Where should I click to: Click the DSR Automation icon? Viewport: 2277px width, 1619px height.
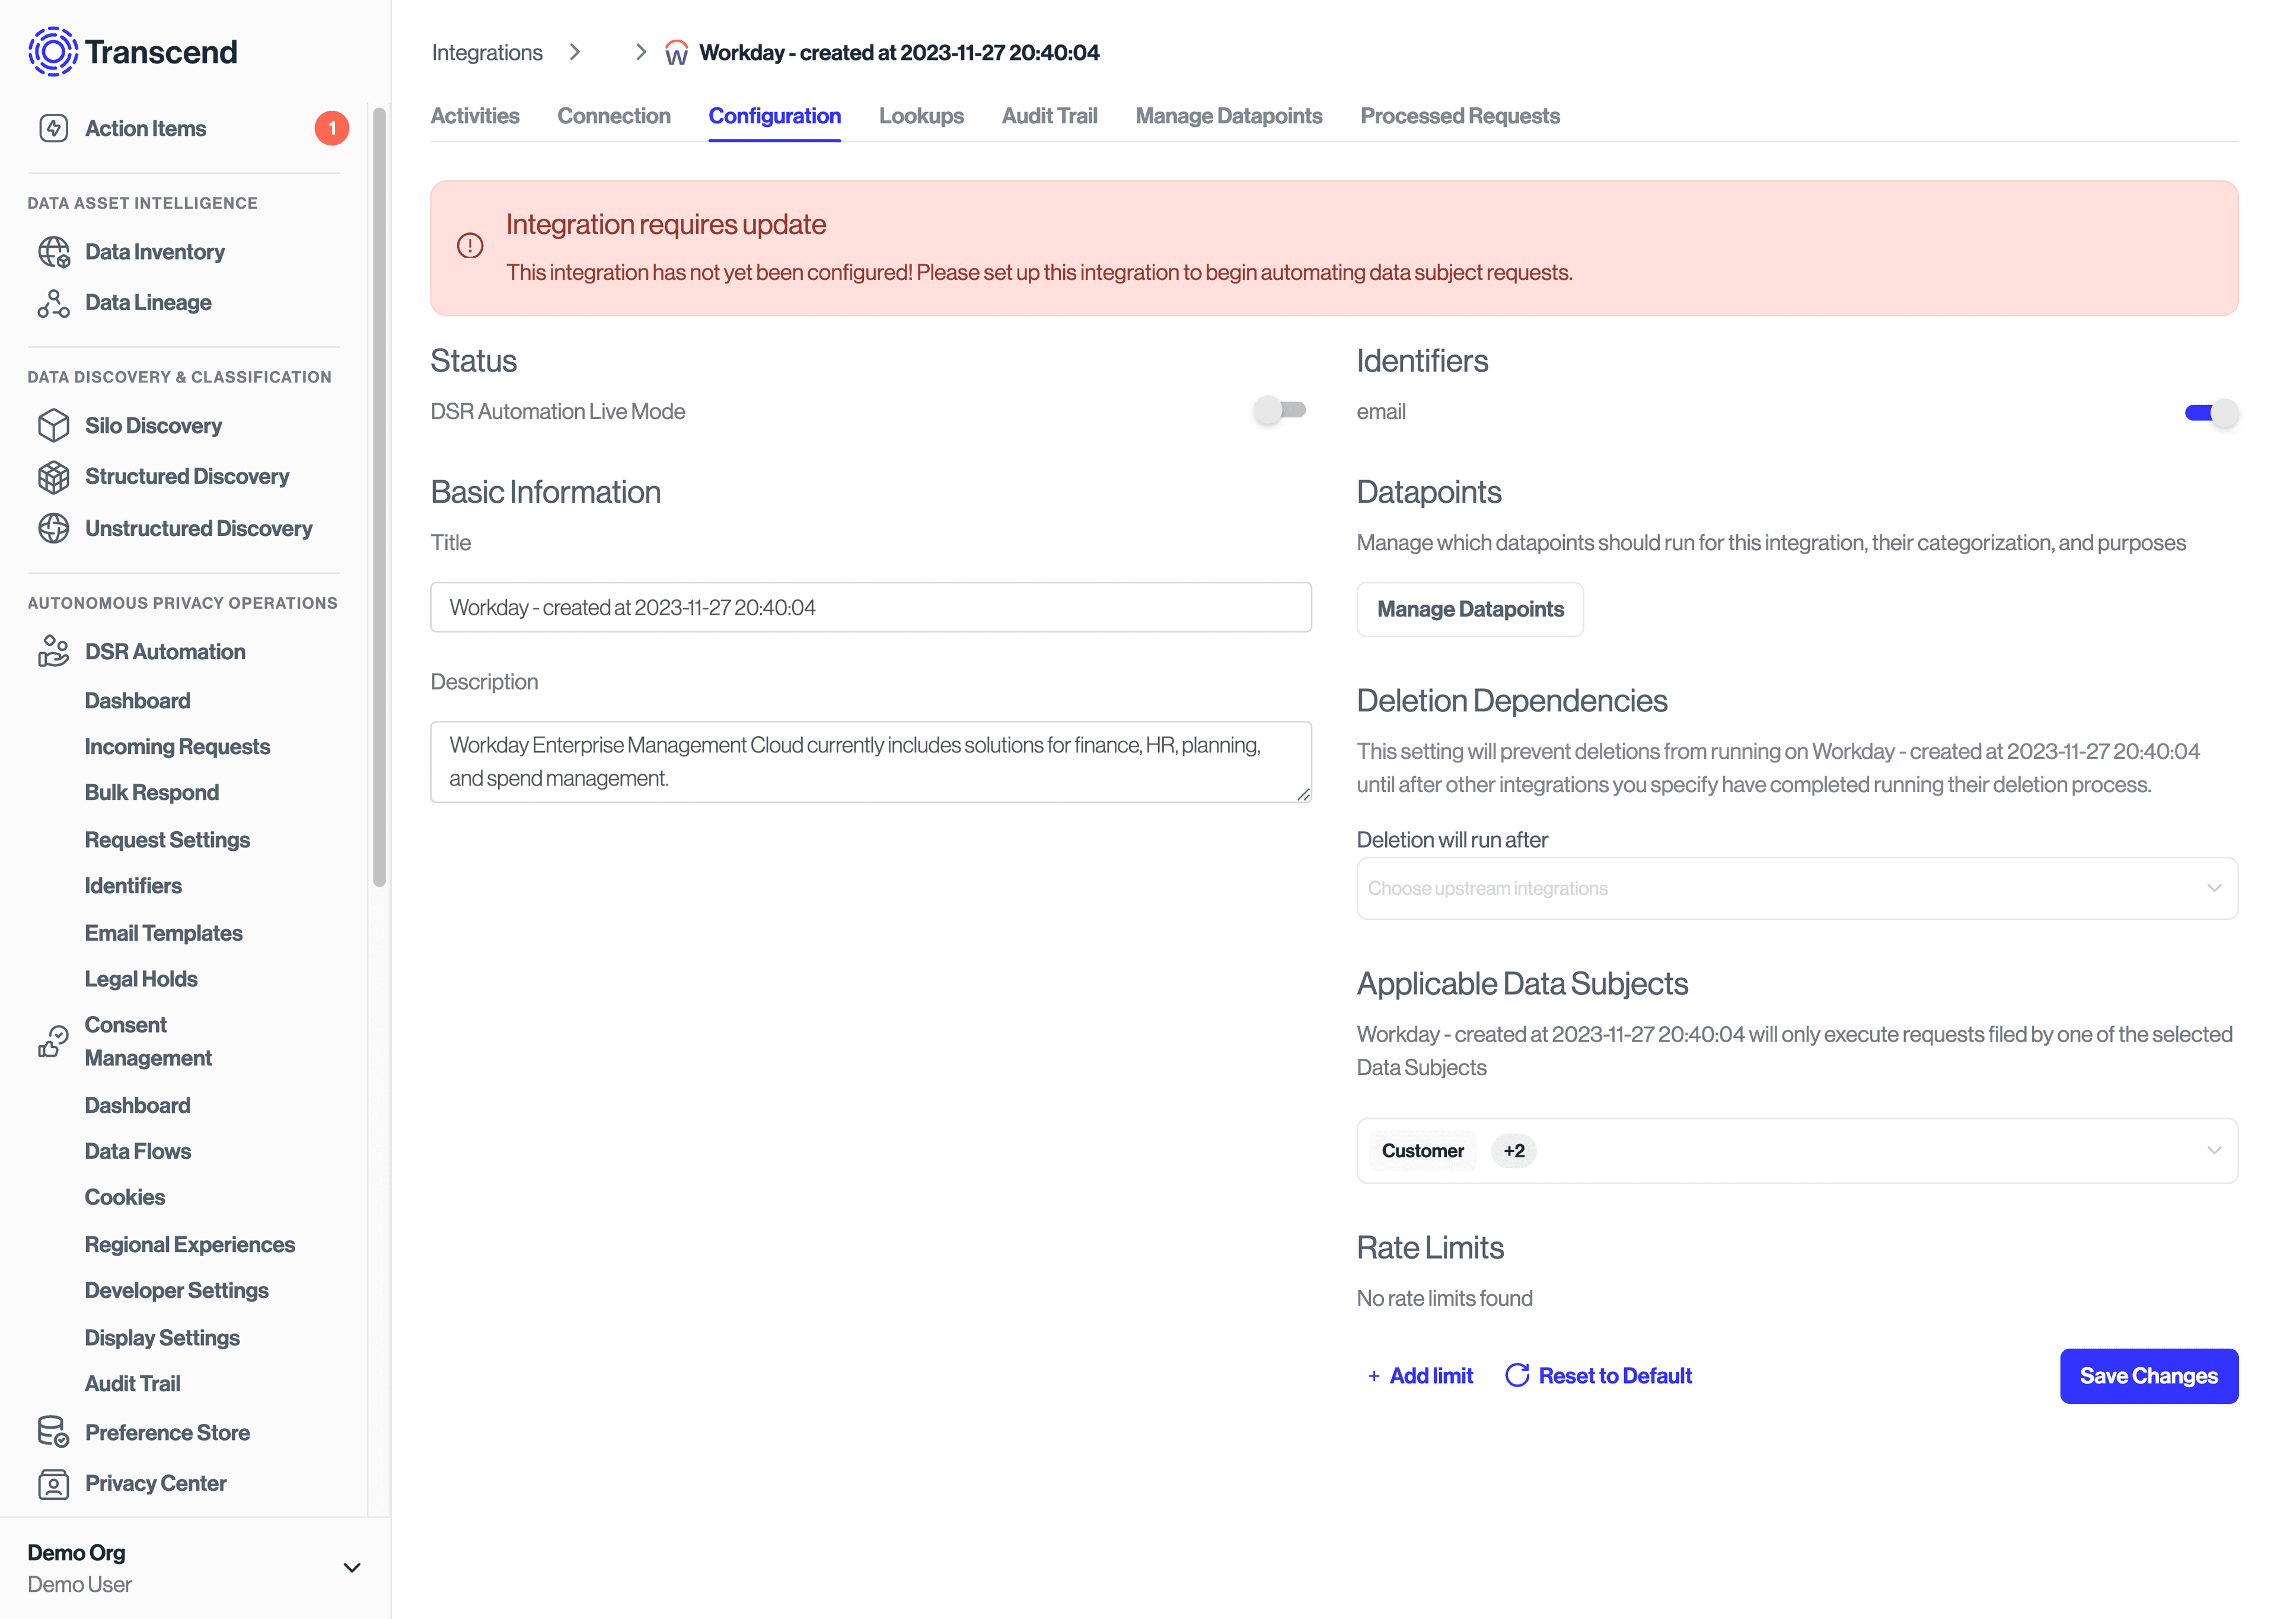coord(53,651)
